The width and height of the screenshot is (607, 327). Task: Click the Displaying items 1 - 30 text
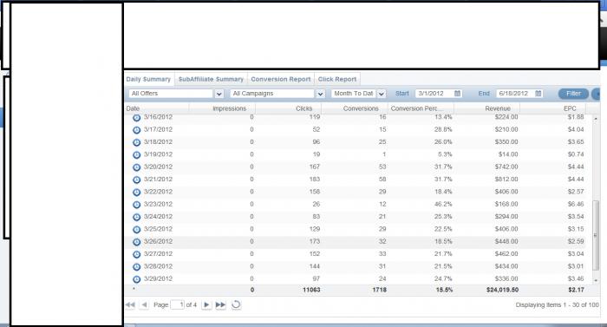tap(557, 305)
